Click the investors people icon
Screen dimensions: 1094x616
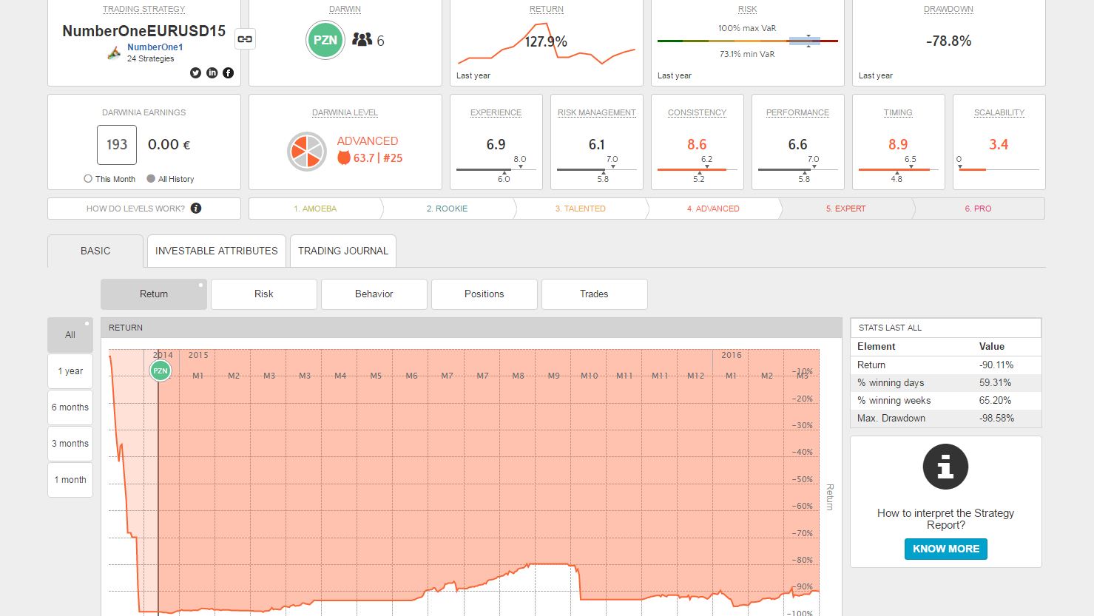pyautogui.click(x=362, y=40)
